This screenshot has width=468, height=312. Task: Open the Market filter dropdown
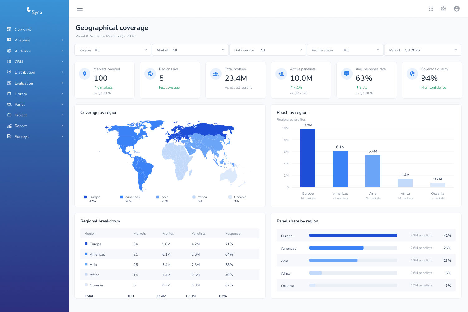click(190, 50)
